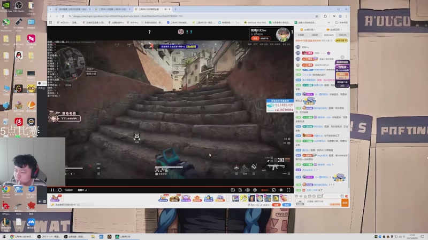The image size is (428, 240).
Task: Open 直播回放 link above chat
Action: (x=334, y=30)
